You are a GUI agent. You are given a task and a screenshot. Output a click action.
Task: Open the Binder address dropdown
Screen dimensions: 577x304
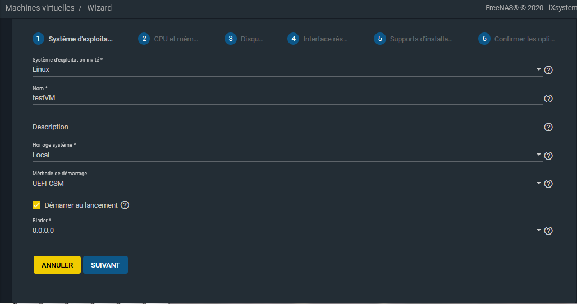(x=286, y=230)
